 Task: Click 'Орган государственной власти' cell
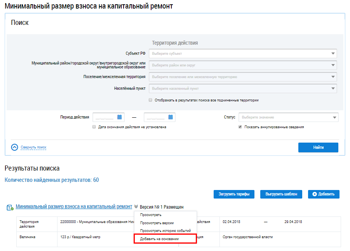(247, 237)
